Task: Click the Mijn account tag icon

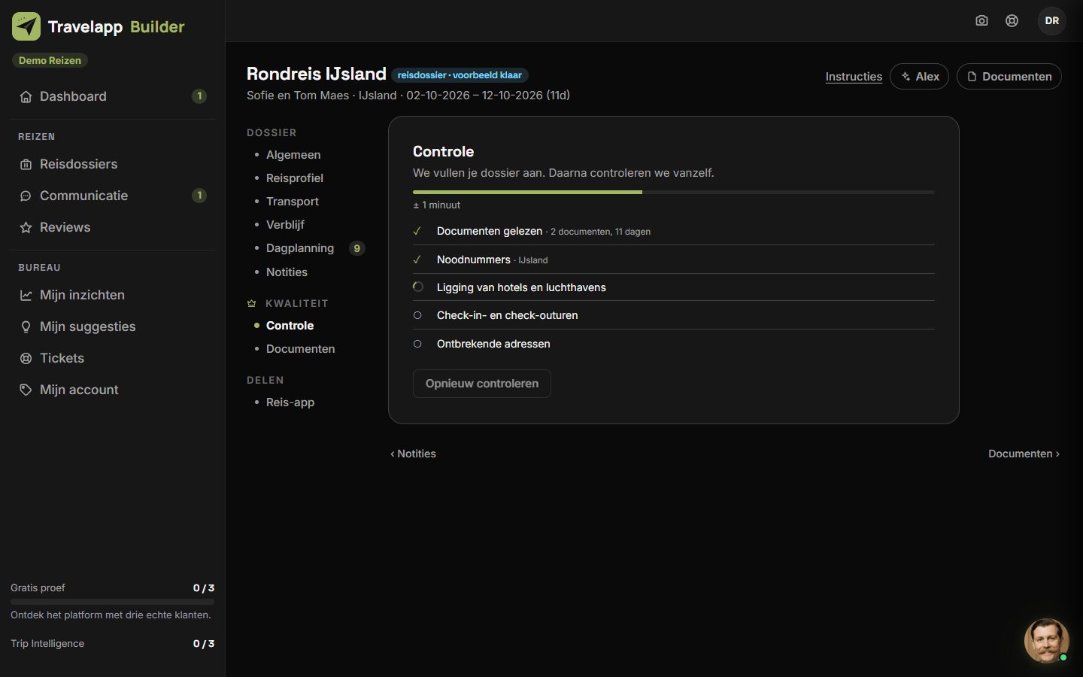Action: click(x=26, y=390)
